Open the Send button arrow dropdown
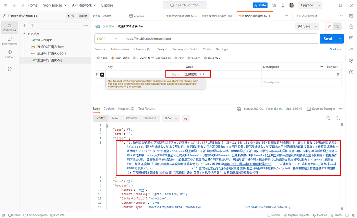The width and height of the screenshot is (357, 218). 340,39
